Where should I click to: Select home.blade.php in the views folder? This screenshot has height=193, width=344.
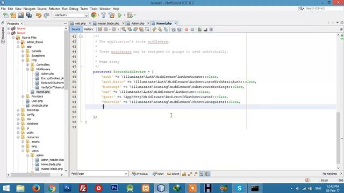(x=51, y=165)
